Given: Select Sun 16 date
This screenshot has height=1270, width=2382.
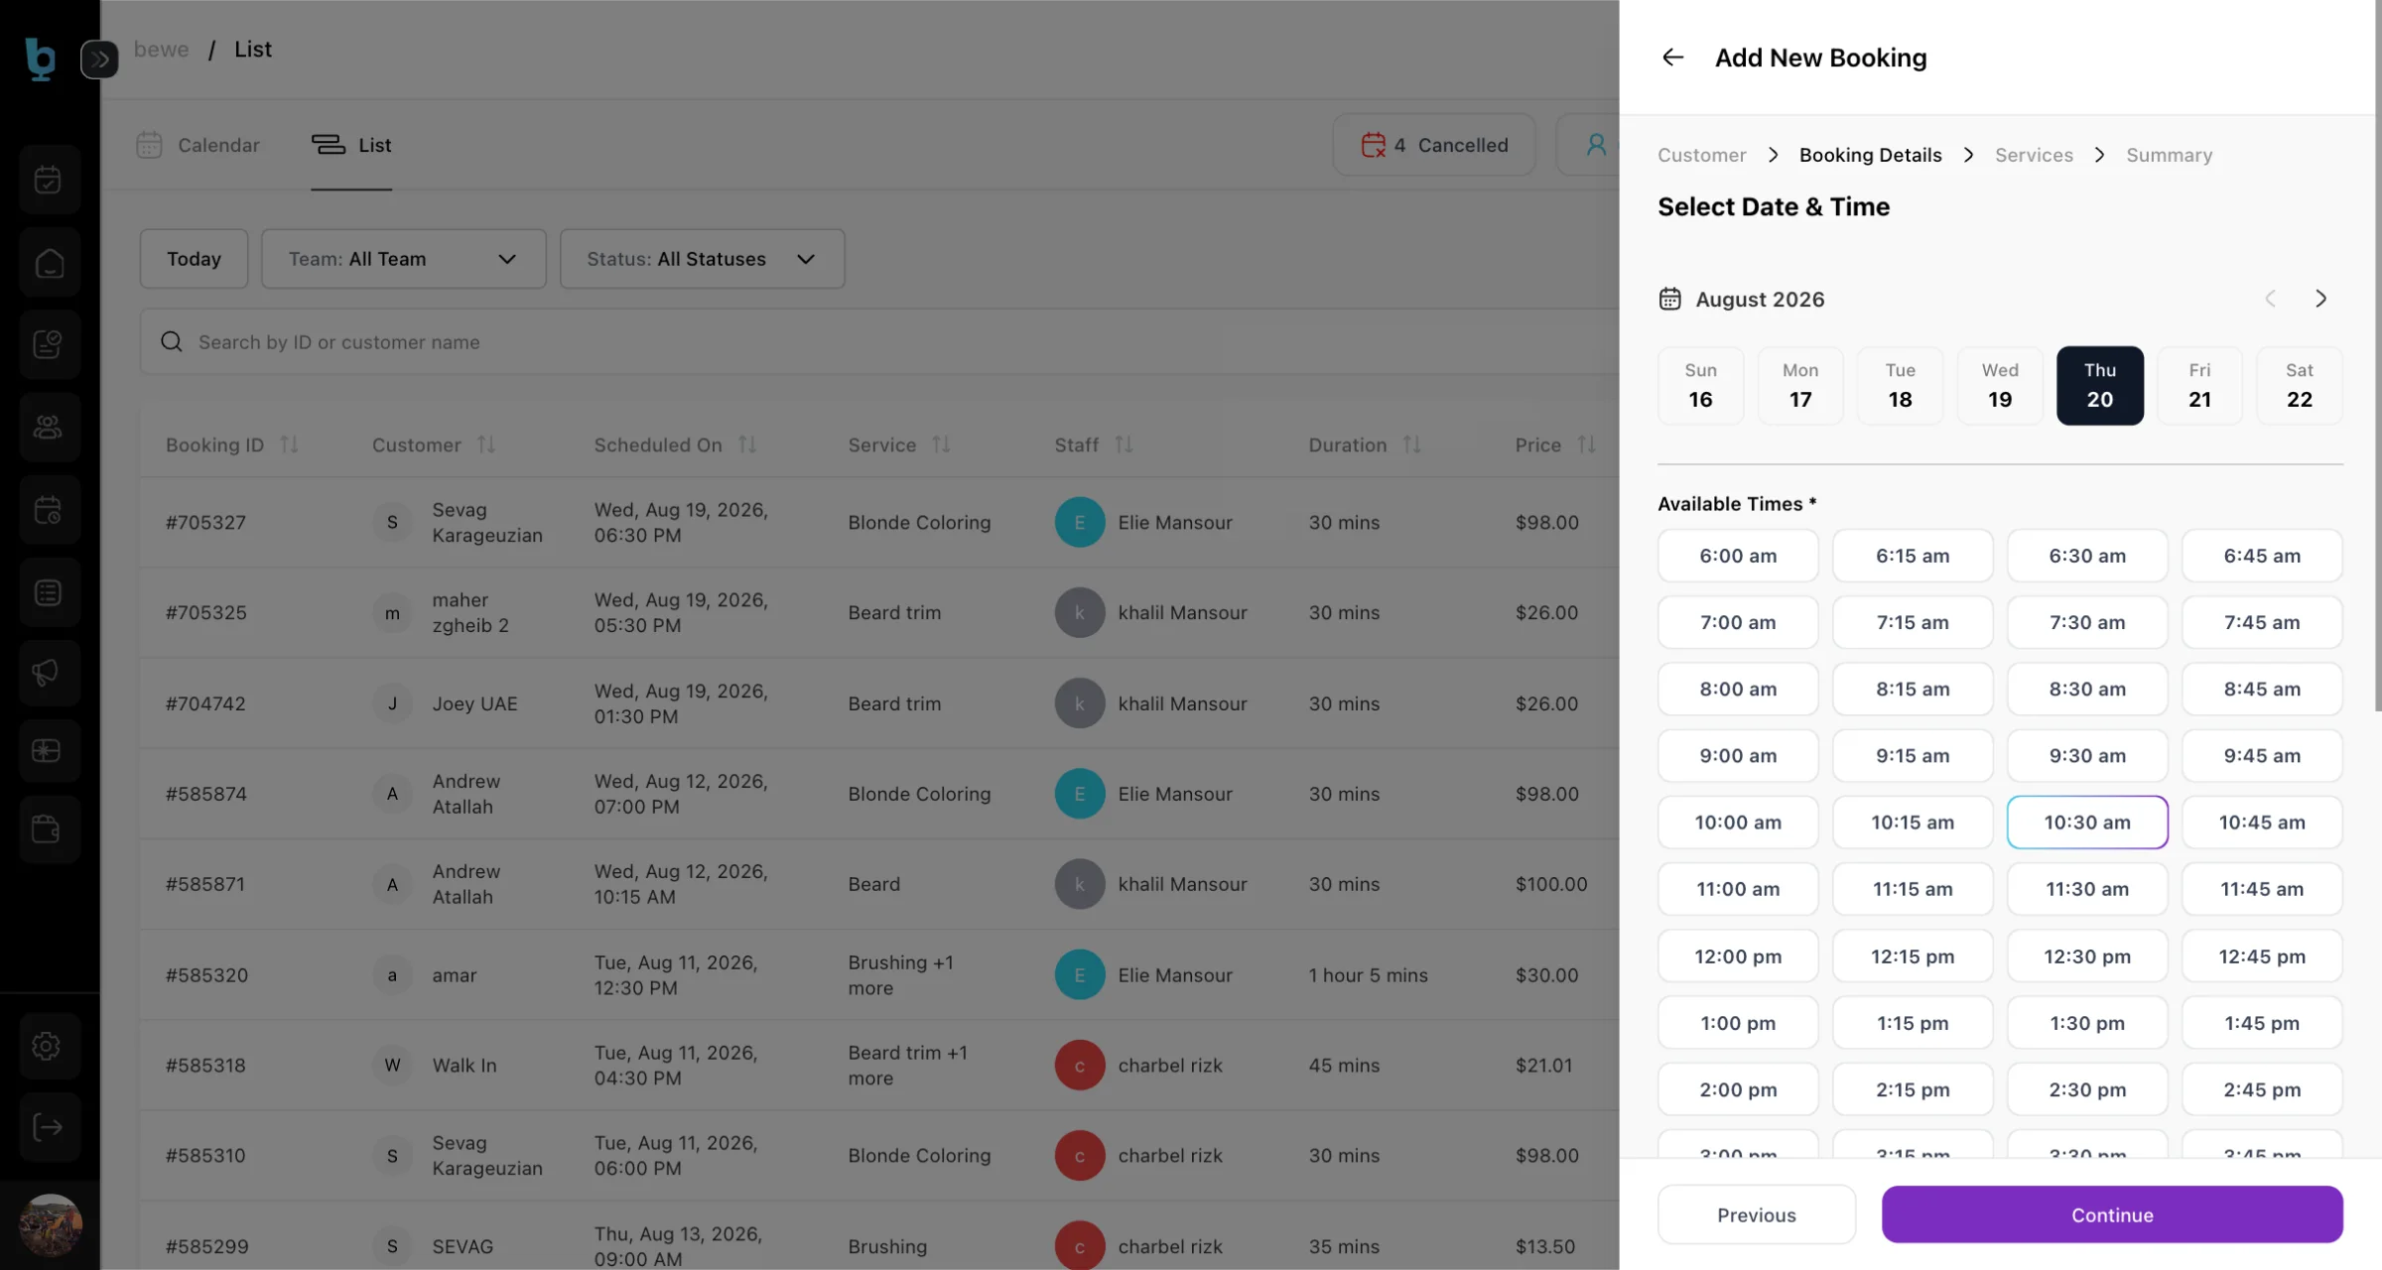Looking at the screenshot, I should pos(1700,385).
